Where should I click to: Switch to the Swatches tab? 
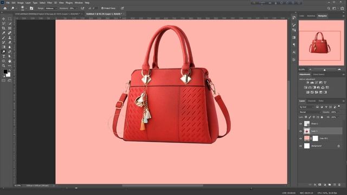click(x=311, y=16)
